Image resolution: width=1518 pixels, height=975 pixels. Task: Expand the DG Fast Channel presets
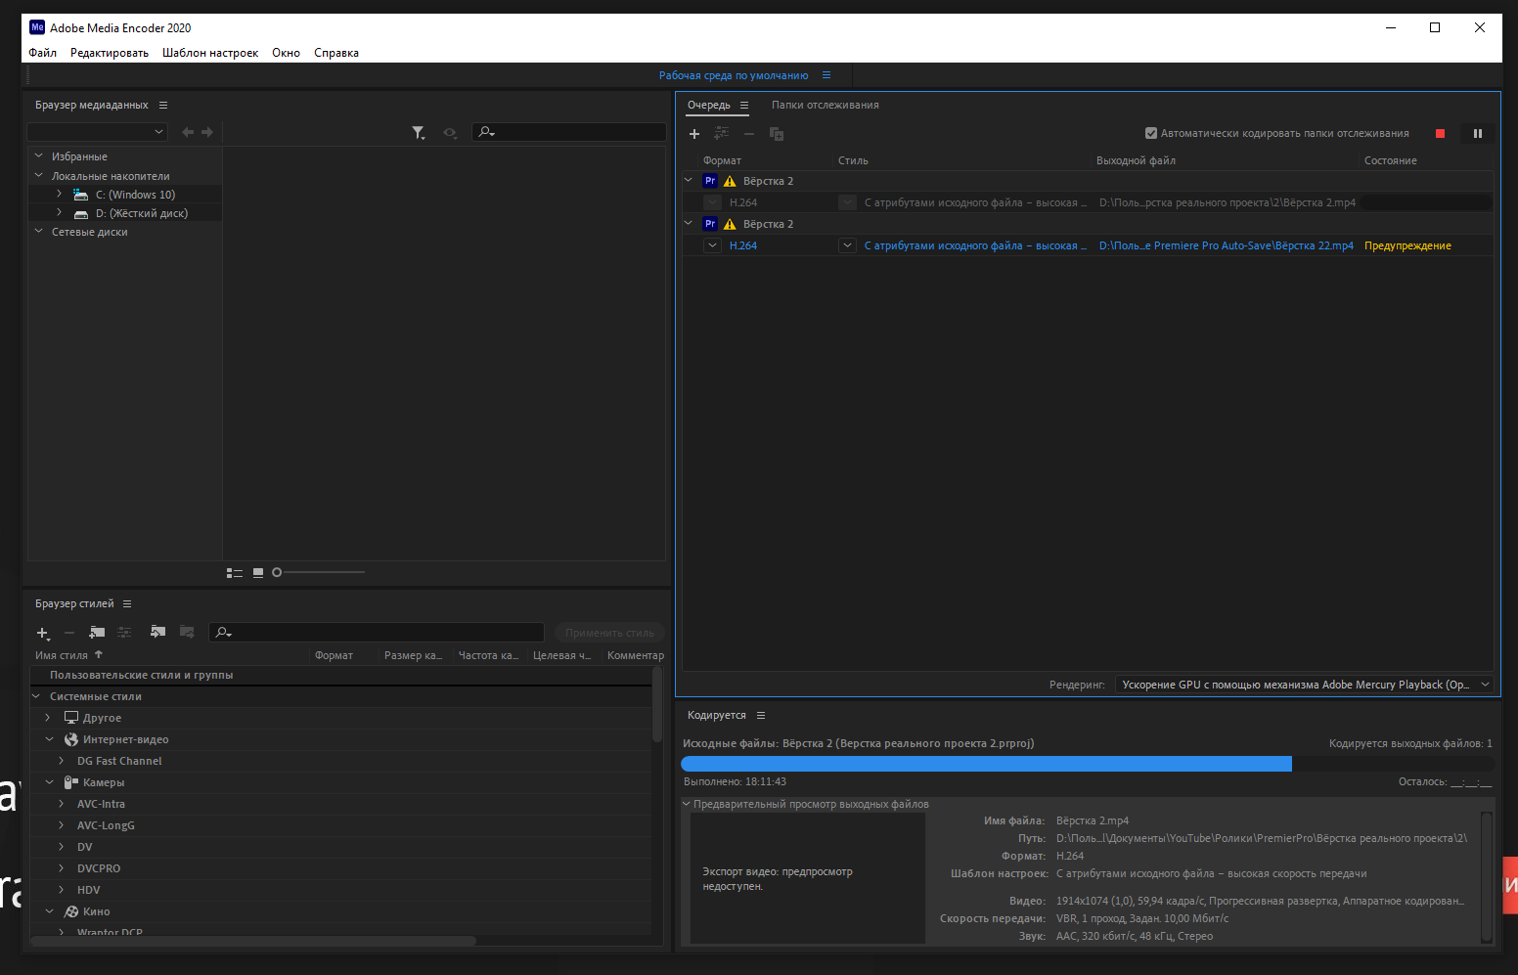click(x=61, y=761)
